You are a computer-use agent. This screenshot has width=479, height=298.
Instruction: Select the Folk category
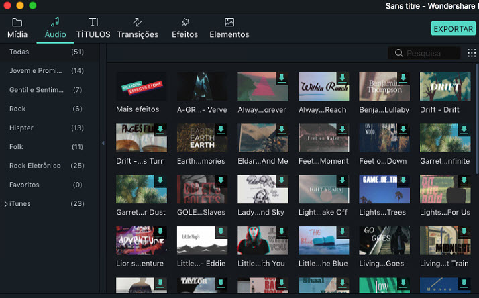(x=49, y=147)
